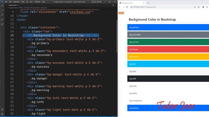This screenshot has width=209, height=117.
Task: Click the bg-light text-dark div code line
Action: click(x=62, y=110)
